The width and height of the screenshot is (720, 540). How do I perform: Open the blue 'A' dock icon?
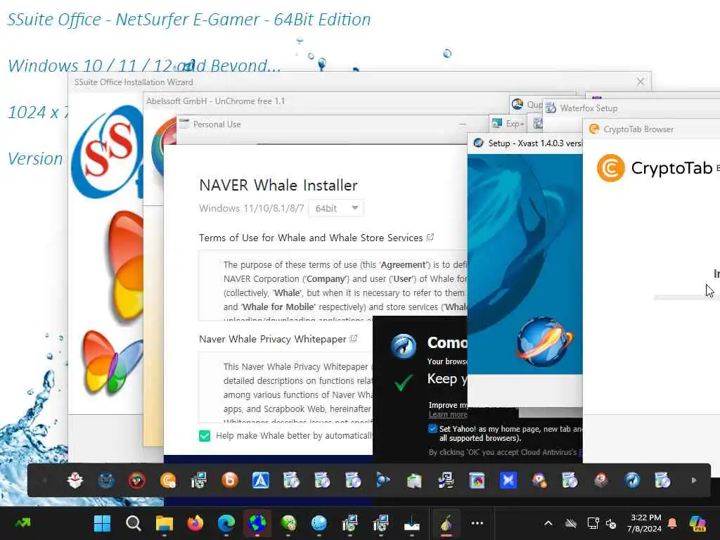pyautogui.click(x=260, y=480)
